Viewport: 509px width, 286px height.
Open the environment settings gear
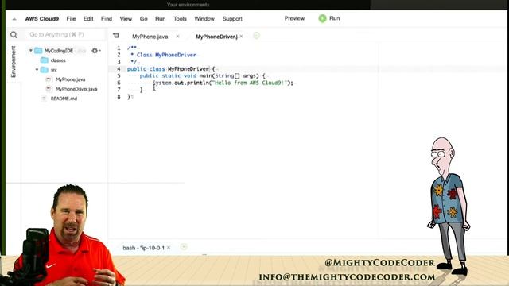(x=95, y=51)
